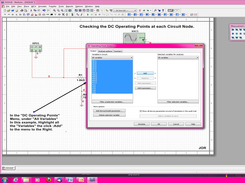This screenshot has width=245, height=183.
Task: Open the MCU menu
Action: point(34,6)
